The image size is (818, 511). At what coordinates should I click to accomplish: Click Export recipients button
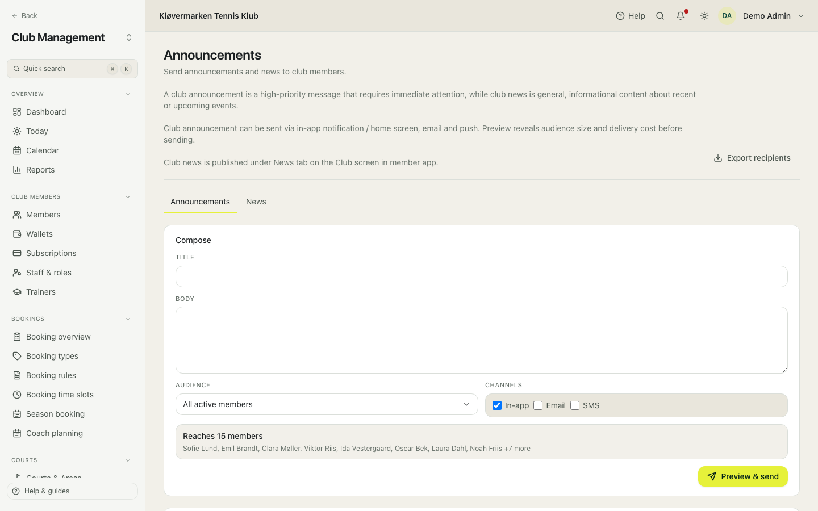[x=752, y=158]
